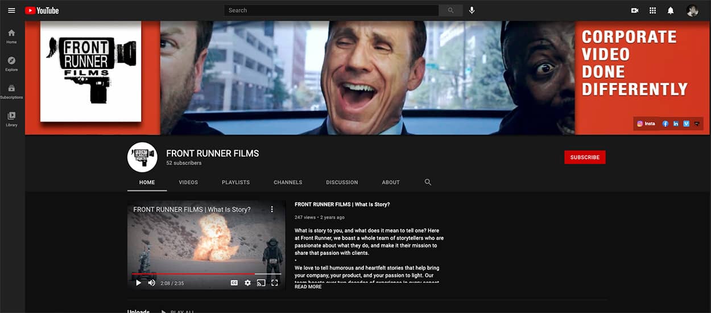Click the red SUBSCRIBE button
The width and height of the screenshot is (711, 313).
585,157
